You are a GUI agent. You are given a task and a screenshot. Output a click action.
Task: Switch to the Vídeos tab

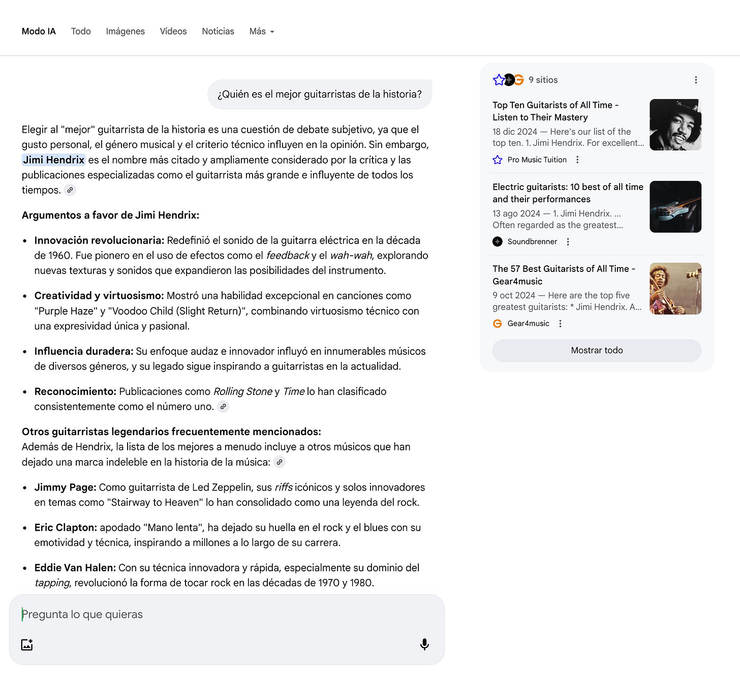click(173, 32)
